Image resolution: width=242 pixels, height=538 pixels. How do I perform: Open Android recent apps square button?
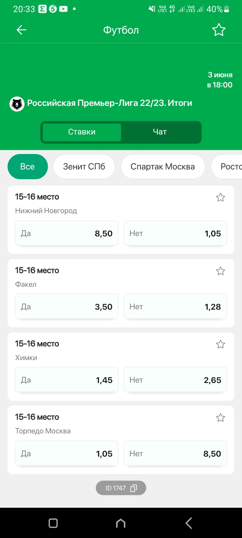tap(53, 523)
